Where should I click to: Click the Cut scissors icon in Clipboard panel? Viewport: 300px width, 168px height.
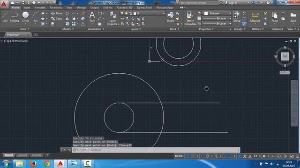(283, 13)
